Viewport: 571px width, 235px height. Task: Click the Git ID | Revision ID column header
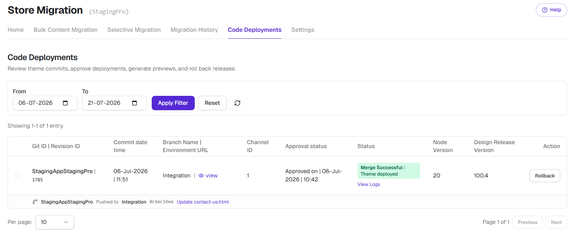pos(56,146)
